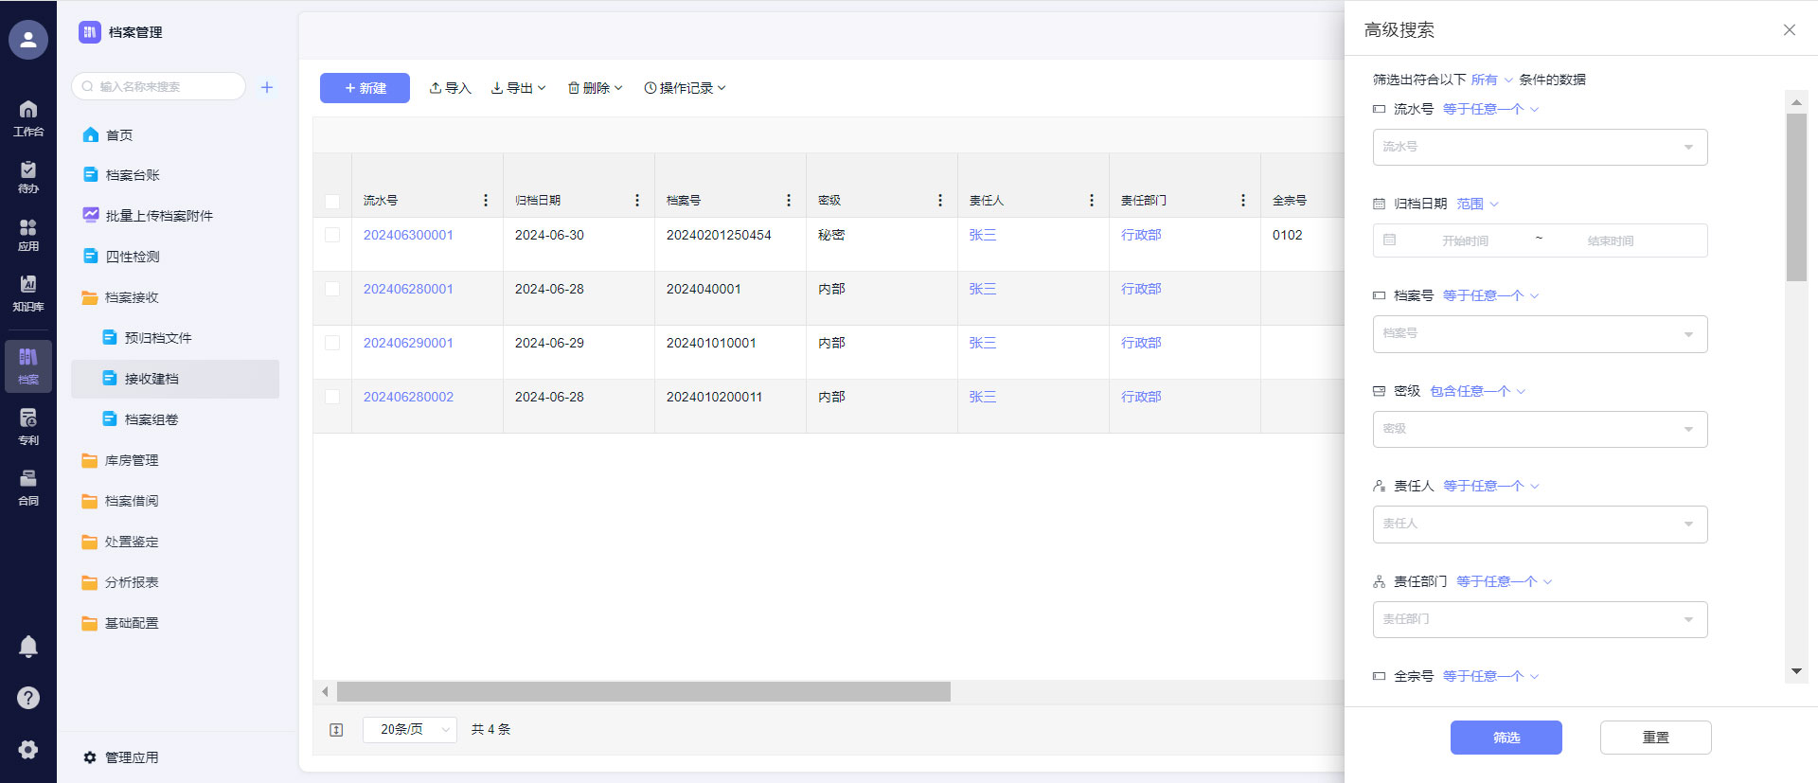The width and height of the screenshot is (1818, 783).
Task: Click the 筛选 filter button
Action: [x=1506, y=738]
